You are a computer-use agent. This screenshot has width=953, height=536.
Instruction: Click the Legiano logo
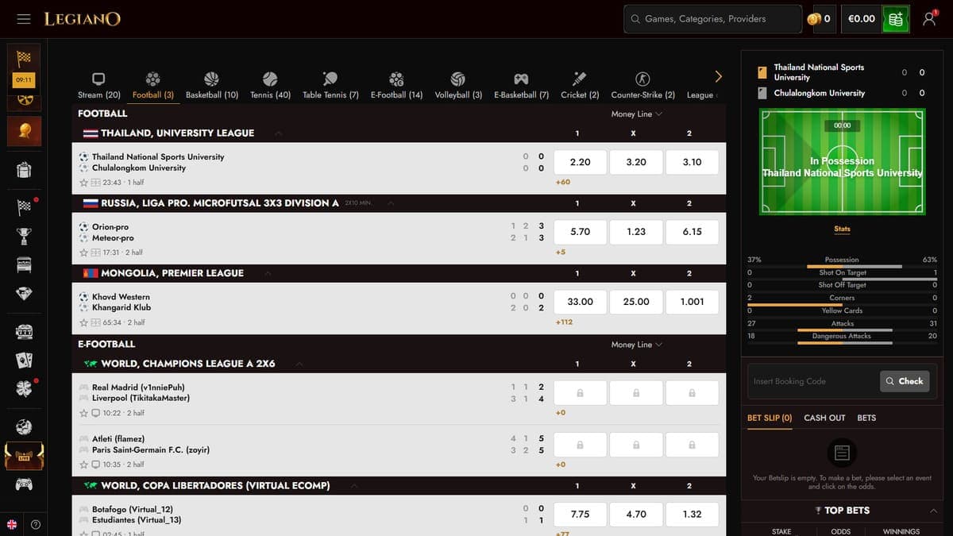[x=83, y=19]
